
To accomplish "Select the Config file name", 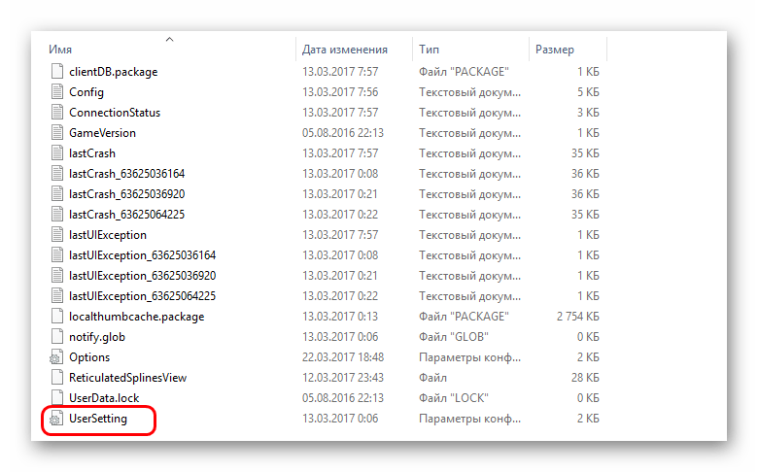I will 86,92.
